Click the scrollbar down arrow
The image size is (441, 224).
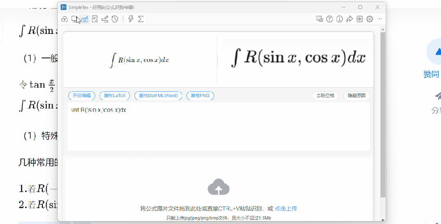tap(383, 220)
